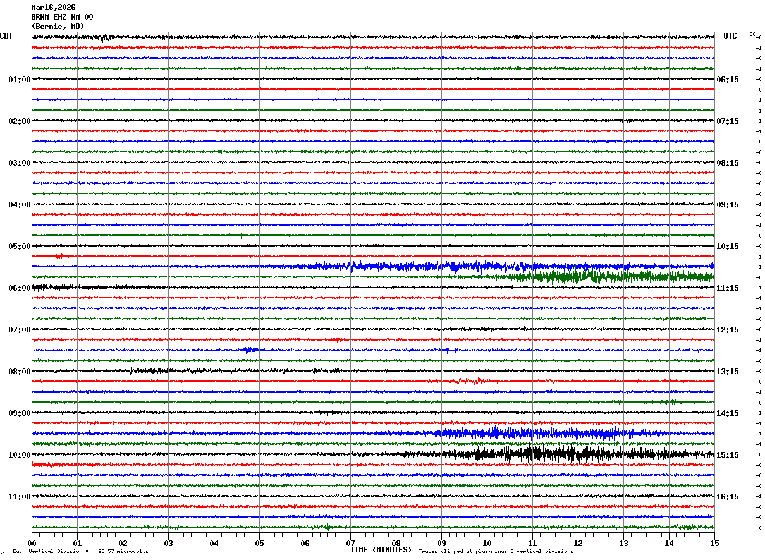Viewport: 765px width, 560px height.
Task: Click the TIME (MINUTES) axis title
Action: [381, 550]
